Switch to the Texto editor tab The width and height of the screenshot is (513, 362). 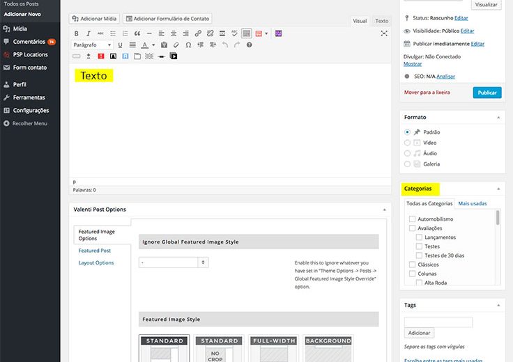tap(382, 21)
